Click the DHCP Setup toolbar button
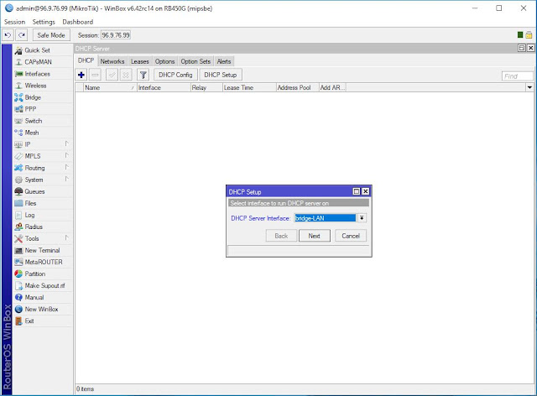This screenshot has height=396, width=537. point(220,75)
